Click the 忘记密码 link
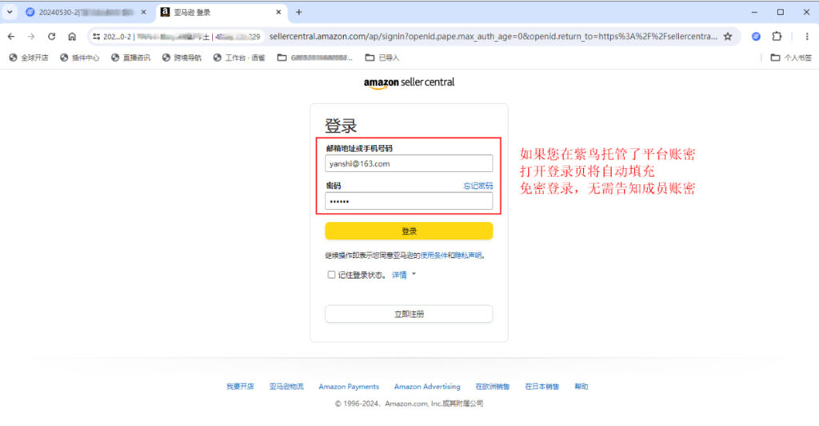Image resolution: width=819 pixels, height=426 pixels. 478,186
